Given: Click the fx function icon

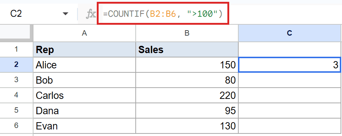Looking at the screenshot, I should pos(91,14).
